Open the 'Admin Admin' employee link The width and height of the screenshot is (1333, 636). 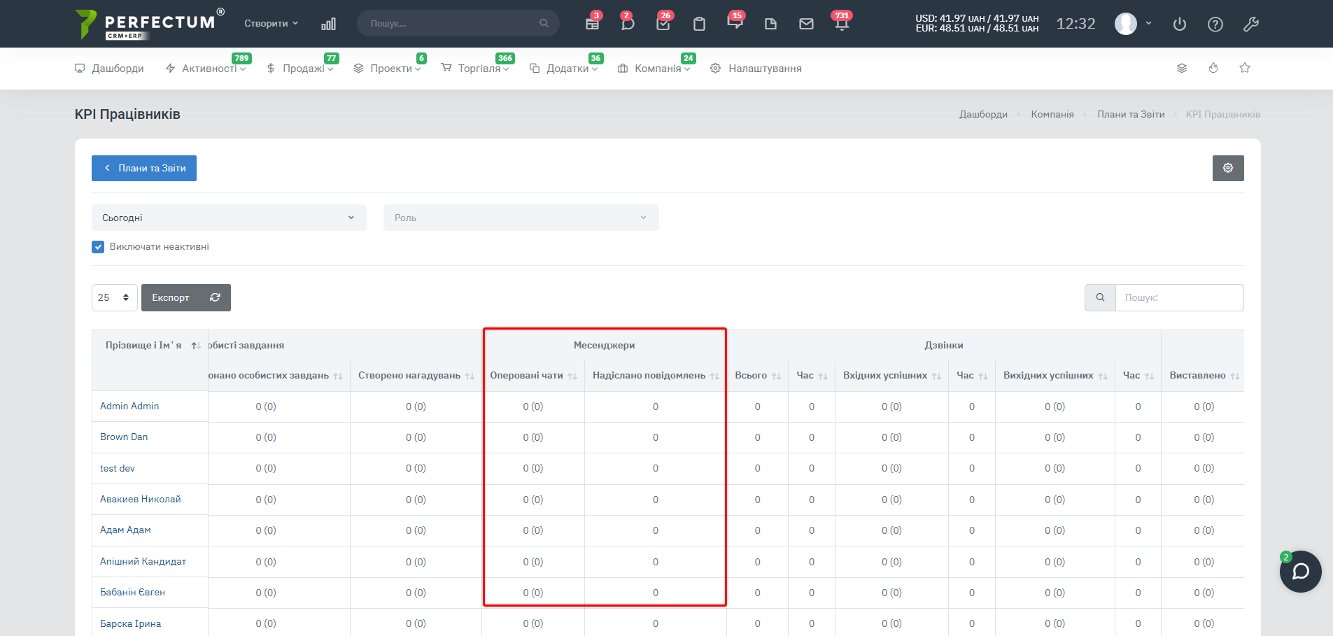pos(129,406)
